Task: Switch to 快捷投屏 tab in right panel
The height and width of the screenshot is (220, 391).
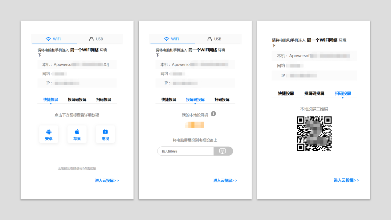Action: 286,93
